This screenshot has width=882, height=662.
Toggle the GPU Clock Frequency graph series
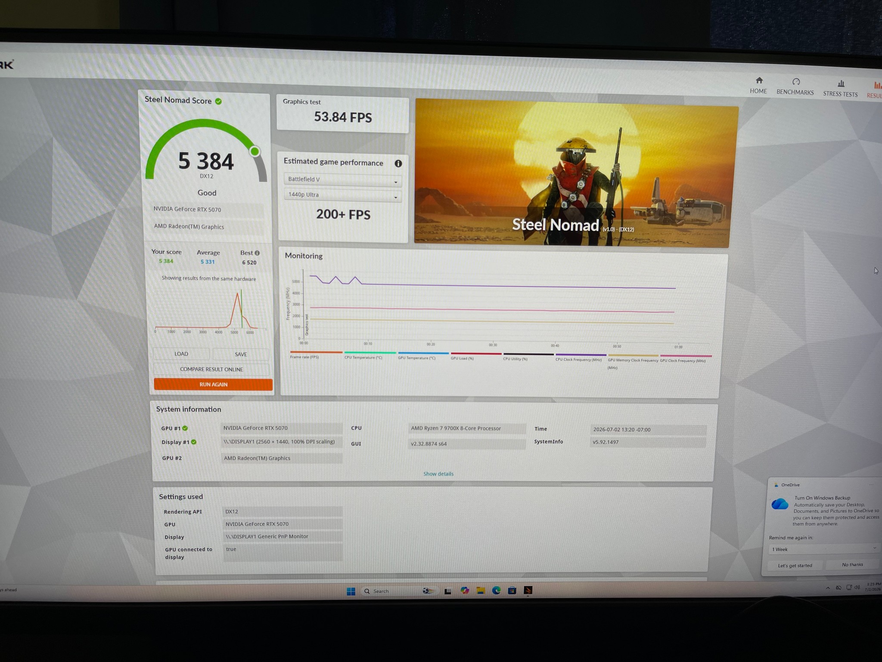(686, 358)
